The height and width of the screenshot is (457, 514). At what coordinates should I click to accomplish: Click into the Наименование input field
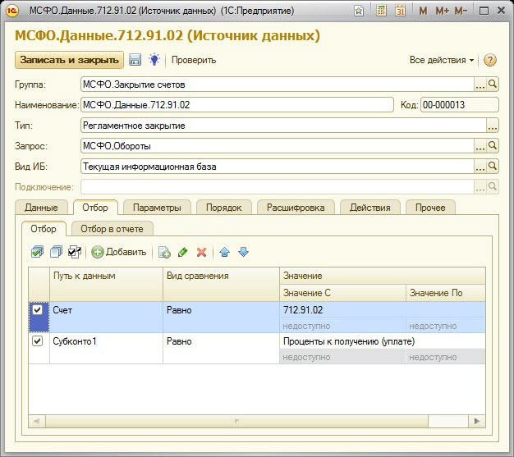236,105
